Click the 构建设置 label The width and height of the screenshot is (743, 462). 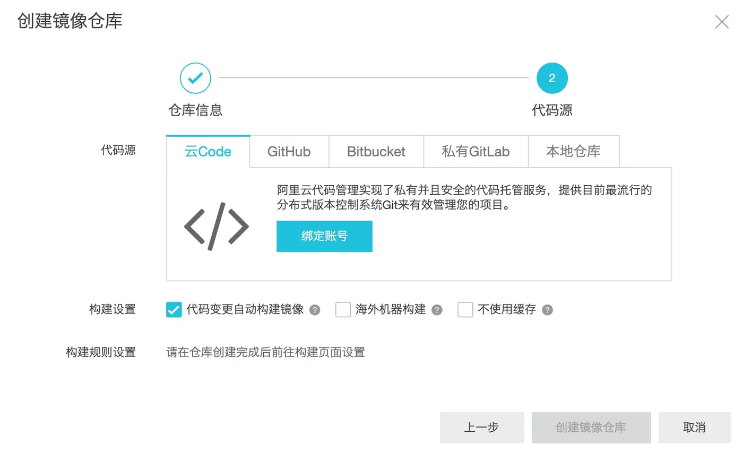[x=113, y=309]
